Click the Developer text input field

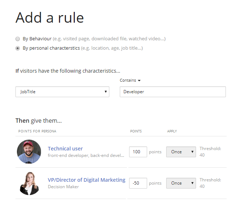(x=173, y=92)
